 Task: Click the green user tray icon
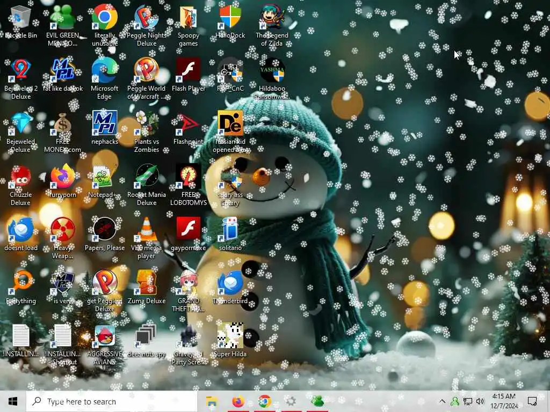coord(455,401)
